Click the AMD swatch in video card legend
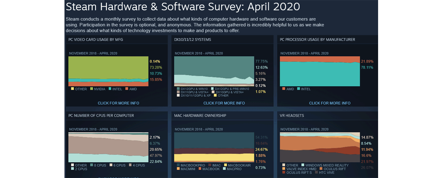 (126, 89)
